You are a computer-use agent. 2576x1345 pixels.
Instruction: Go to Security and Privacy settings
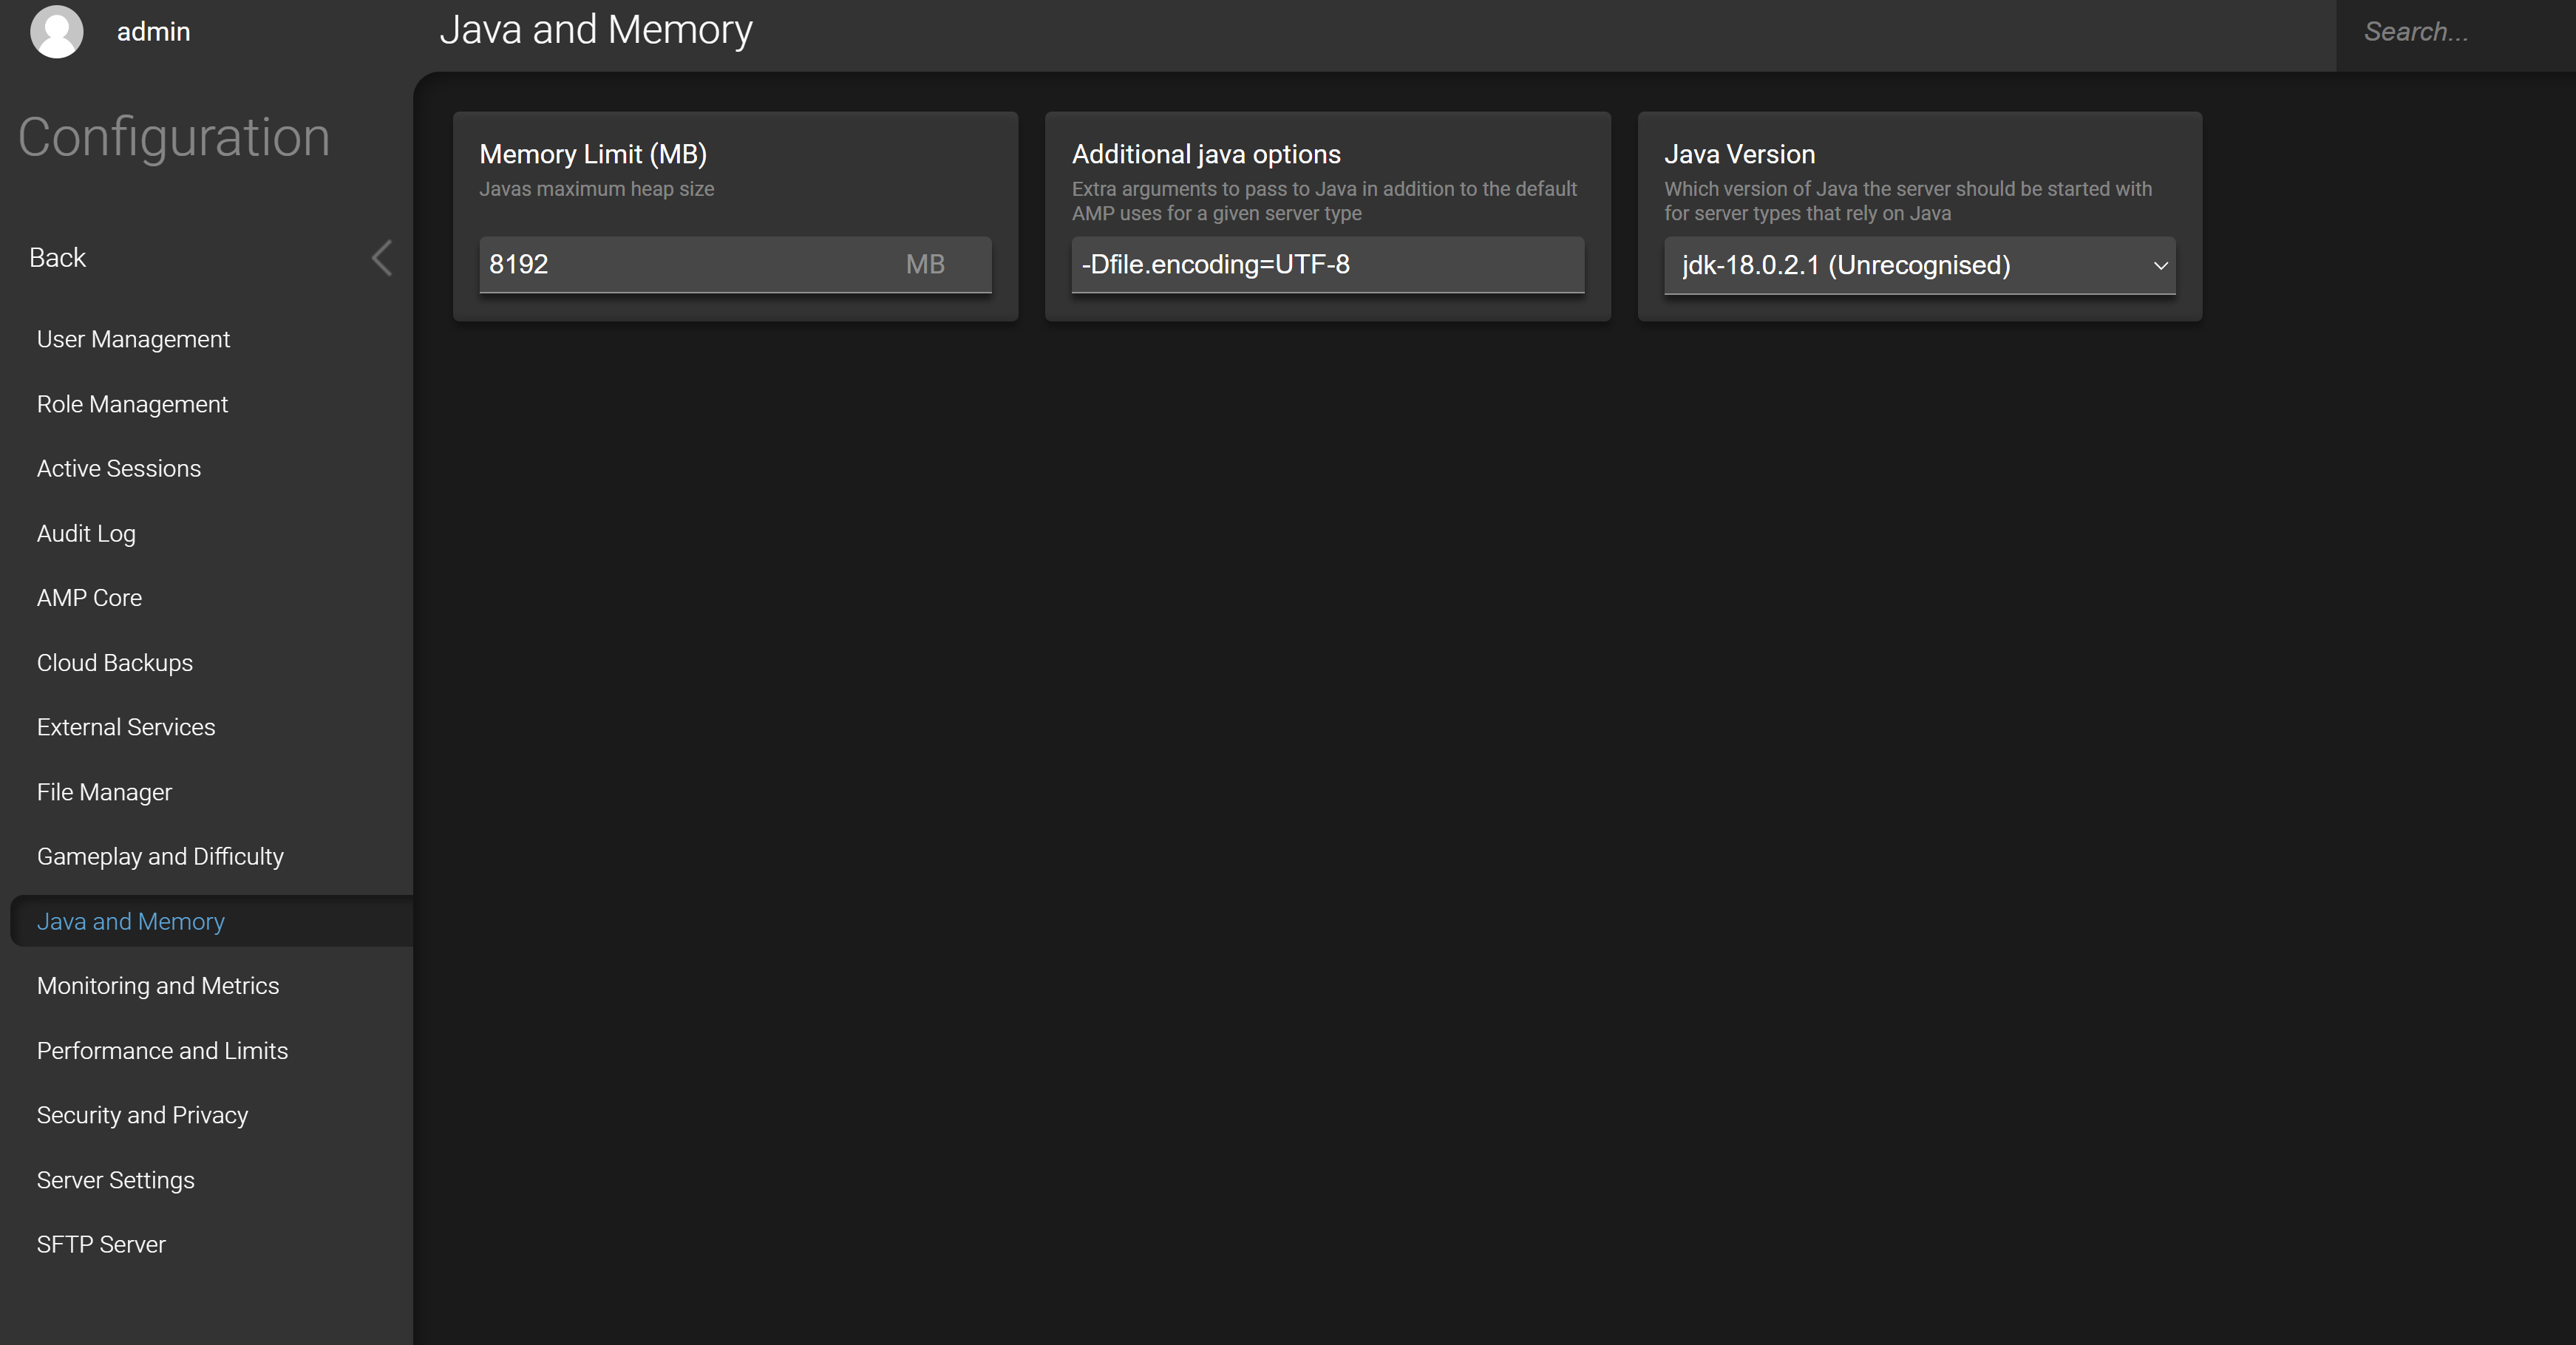coord(142,1115)
